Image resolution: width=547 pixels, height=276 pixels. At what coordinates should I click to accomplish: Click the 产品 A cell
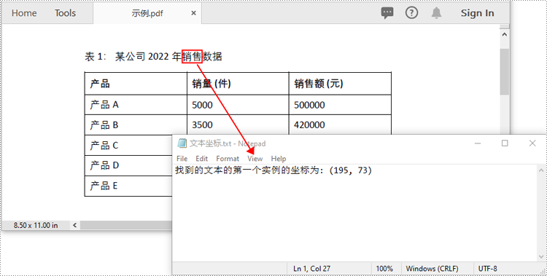[x=136, y=105]
